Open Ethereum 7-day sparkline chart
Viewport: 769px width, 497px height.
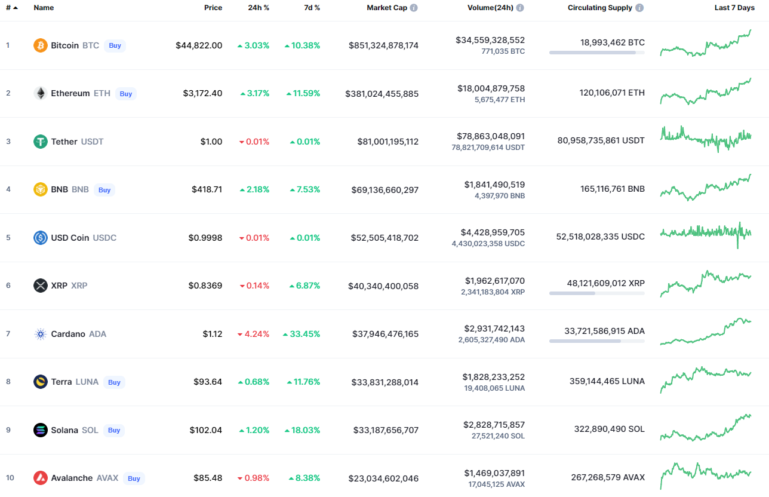pos(706,91)
